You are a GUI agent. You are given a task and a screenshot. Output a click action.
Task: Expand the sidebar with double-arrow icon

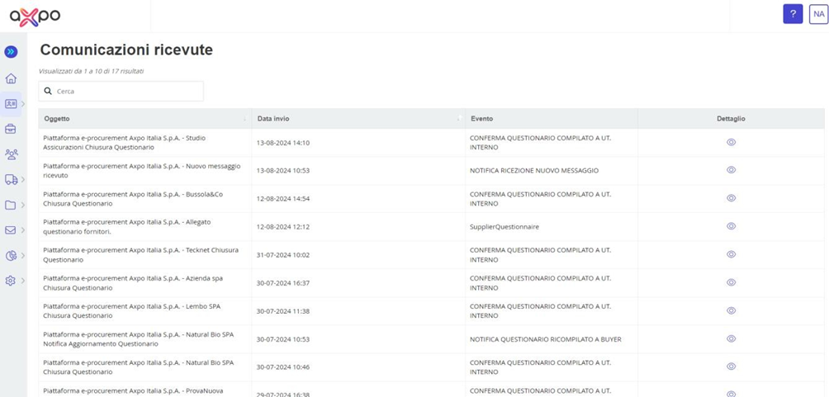point(11,52)
